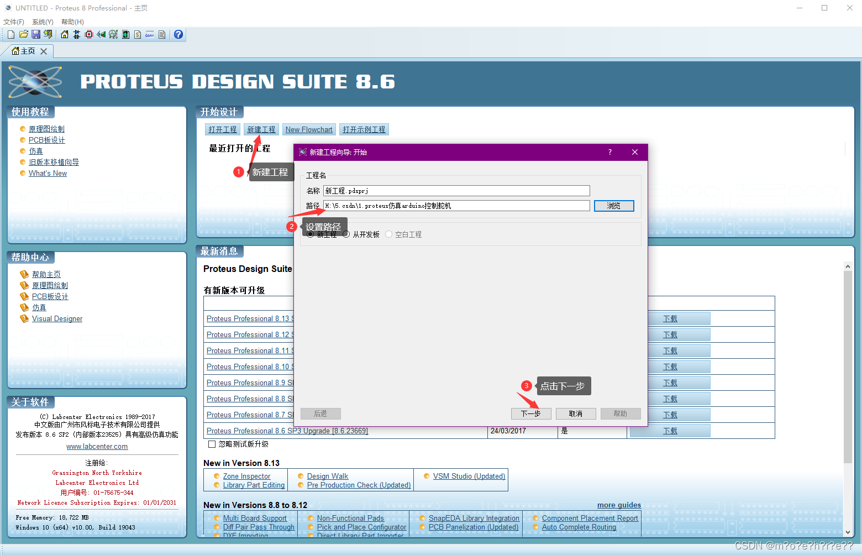Open PCB Layout chip icon
This screenshot has width=862, height=555.
click(89, 34)
